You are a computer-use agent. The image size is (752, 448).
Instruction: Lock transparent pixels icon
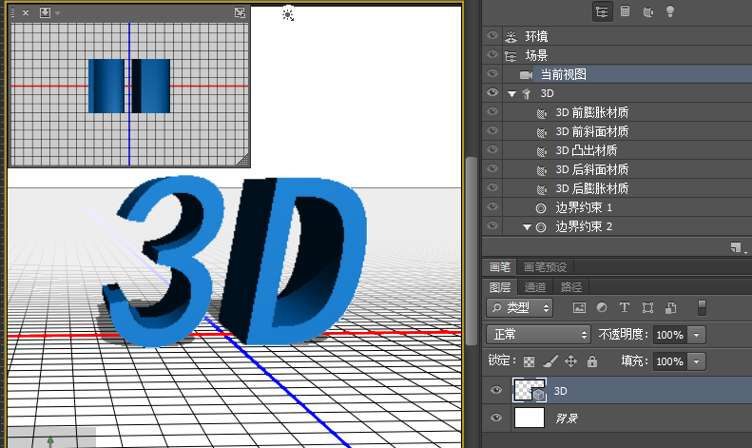pos(529,361)
